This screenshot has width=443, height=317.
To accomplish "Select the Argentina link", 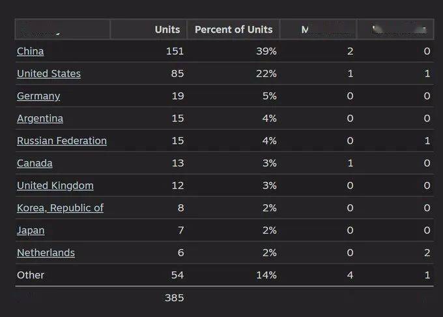I will click(40, 118).
